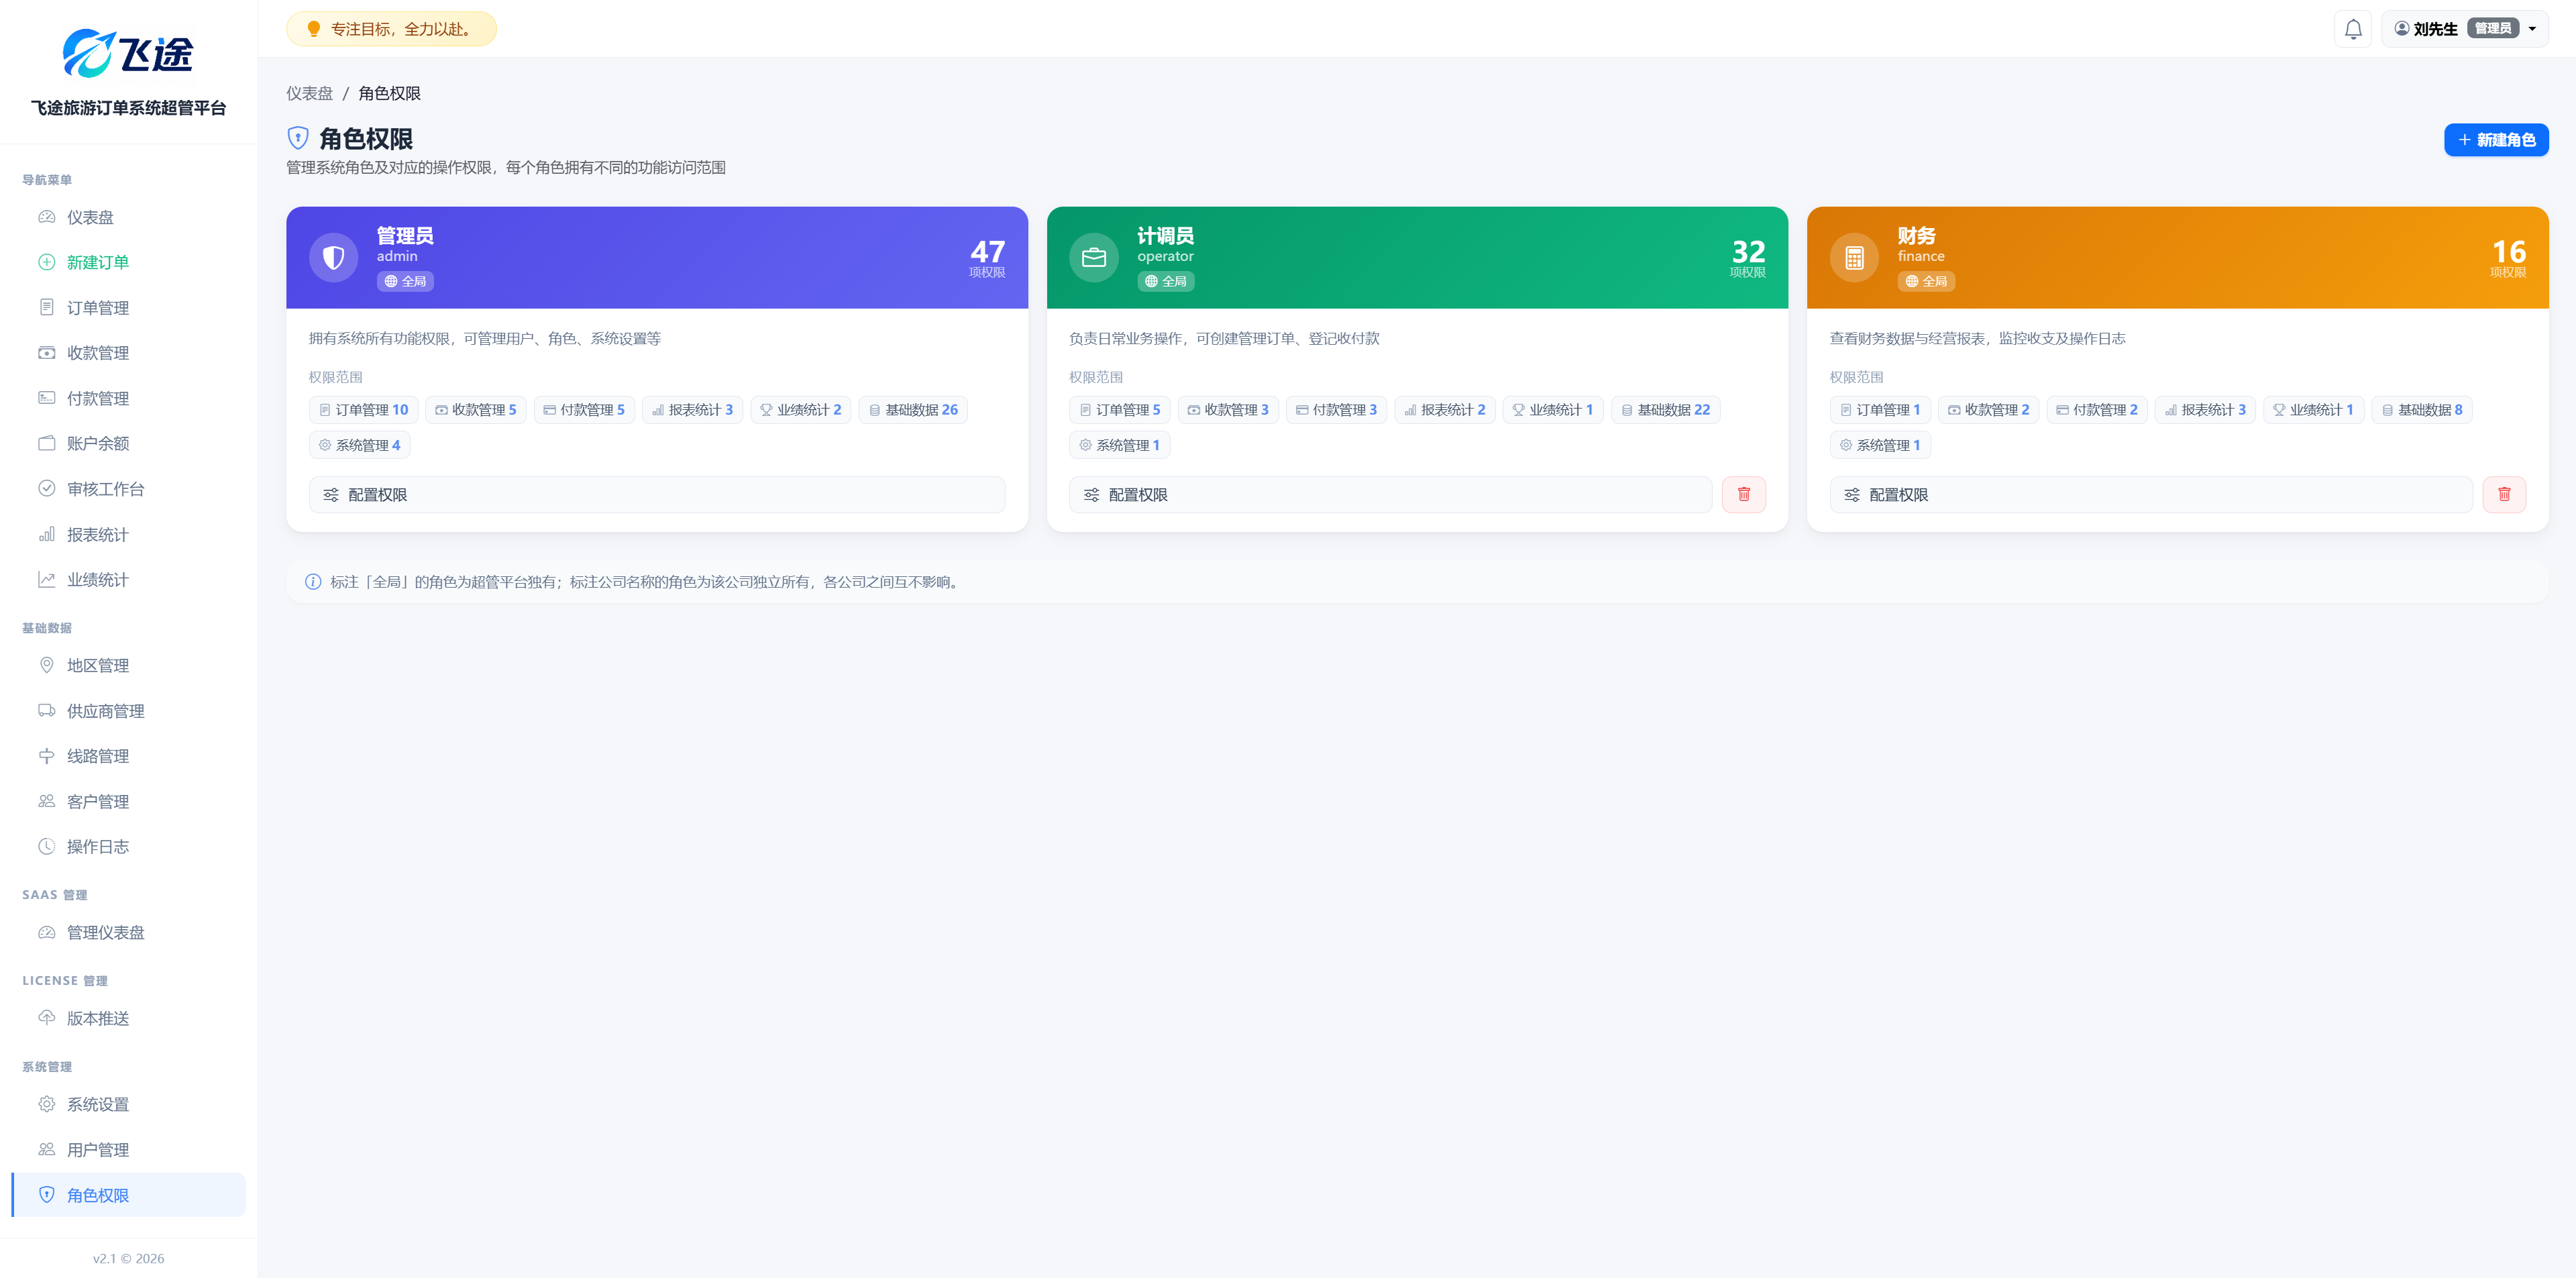Click the 地区管理 location pin icon
2576x1278 pixels.
click(46, 665)
